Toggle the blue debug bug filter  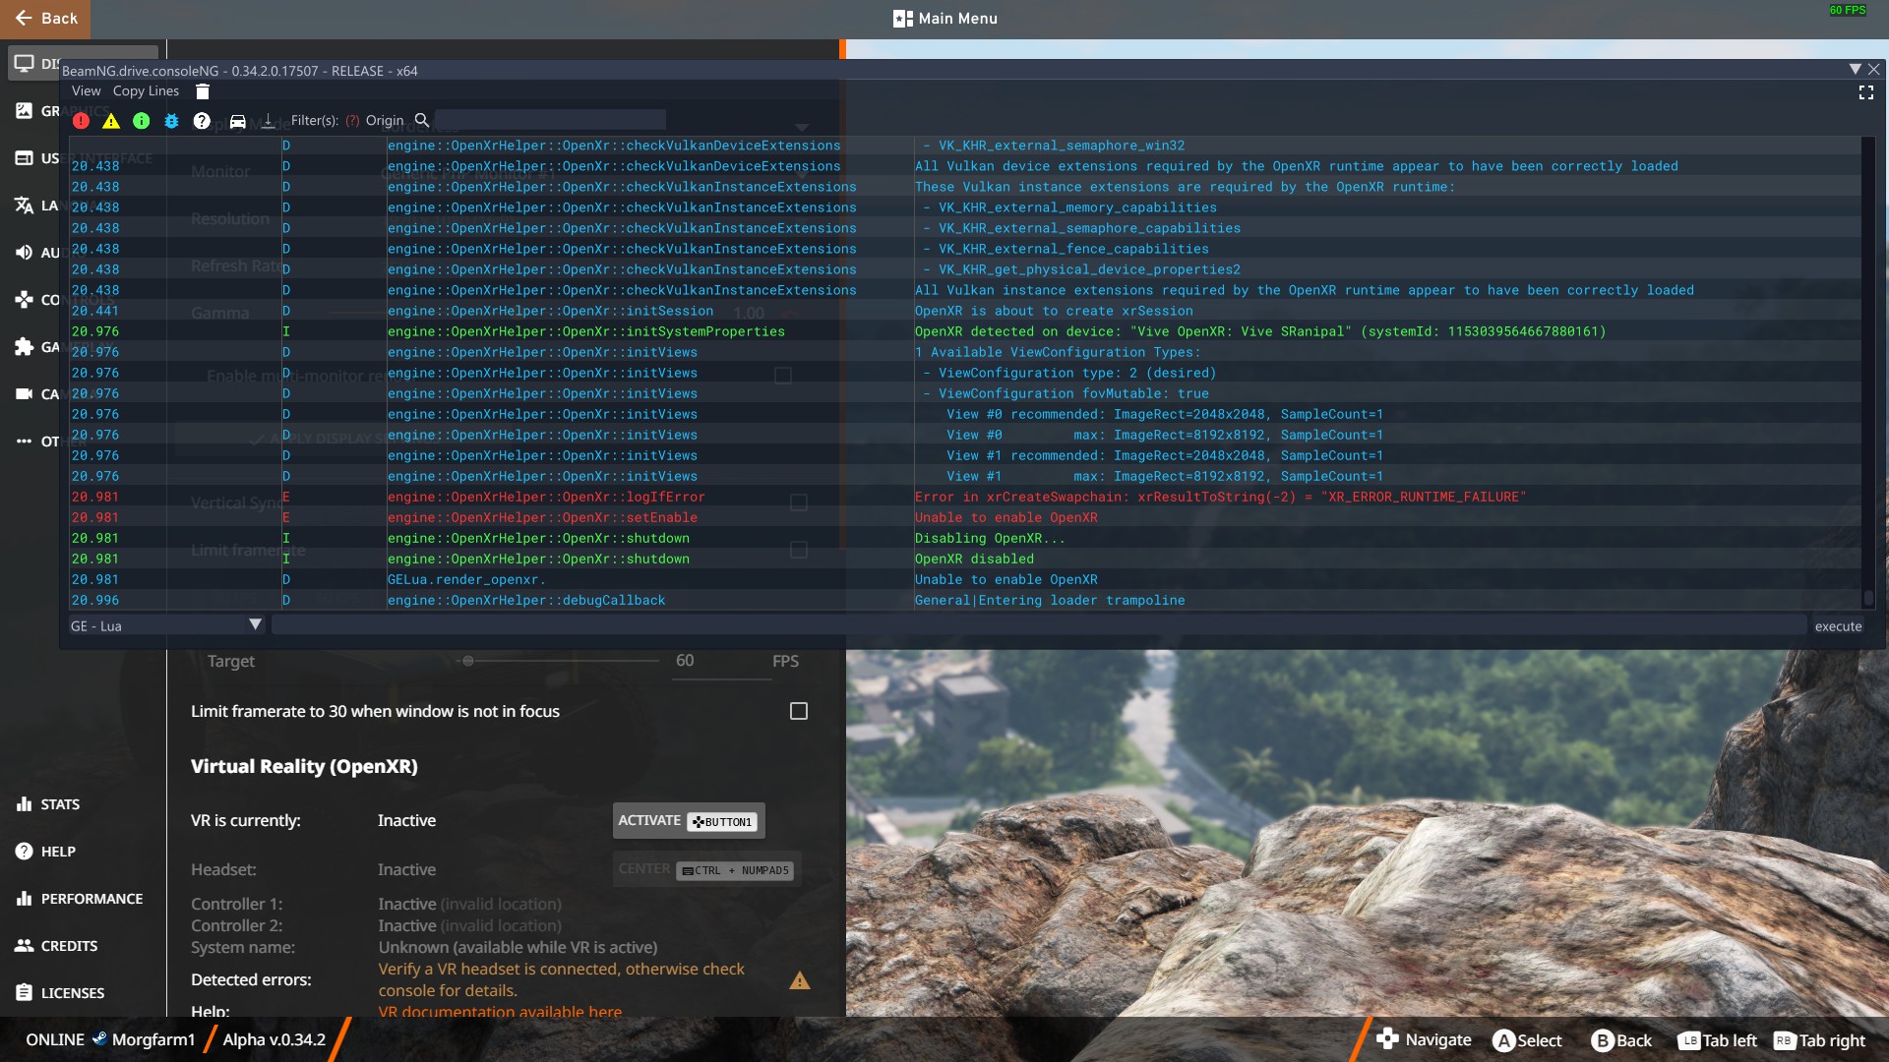pyautogui.click(x=171, y=121)
